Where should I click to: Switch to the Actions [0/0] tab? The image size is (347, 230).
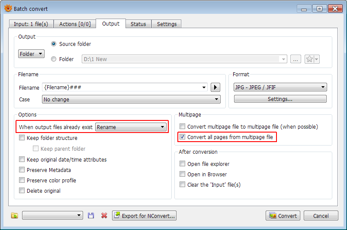75,24
